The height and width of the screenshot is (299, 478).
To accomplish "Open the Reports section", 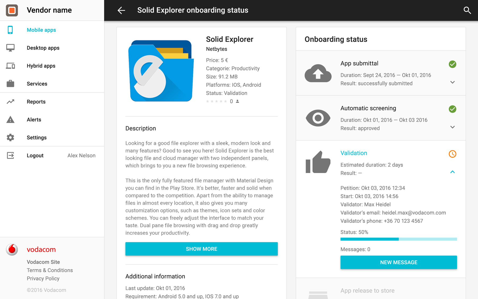I will pyautogui.click(x=36, y=102).
